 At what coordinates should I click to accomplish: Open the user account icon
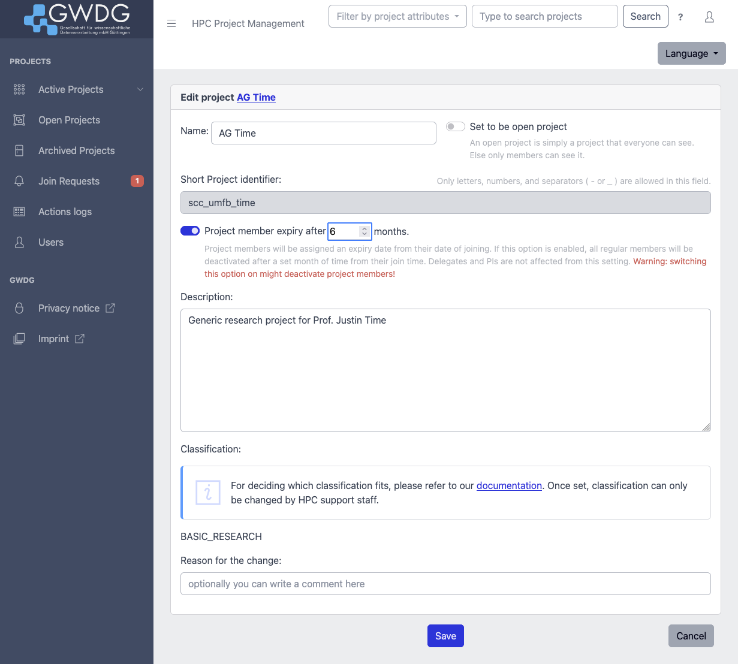(x=709, y=17)
